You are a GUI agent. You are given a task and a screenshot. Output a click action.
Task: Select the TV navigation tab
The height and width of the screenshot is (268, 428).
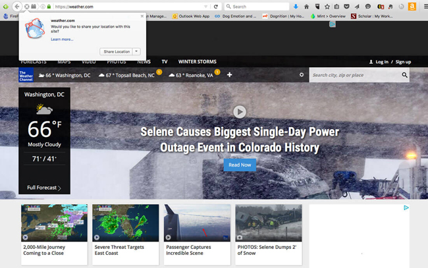click(x=165, y=61)
